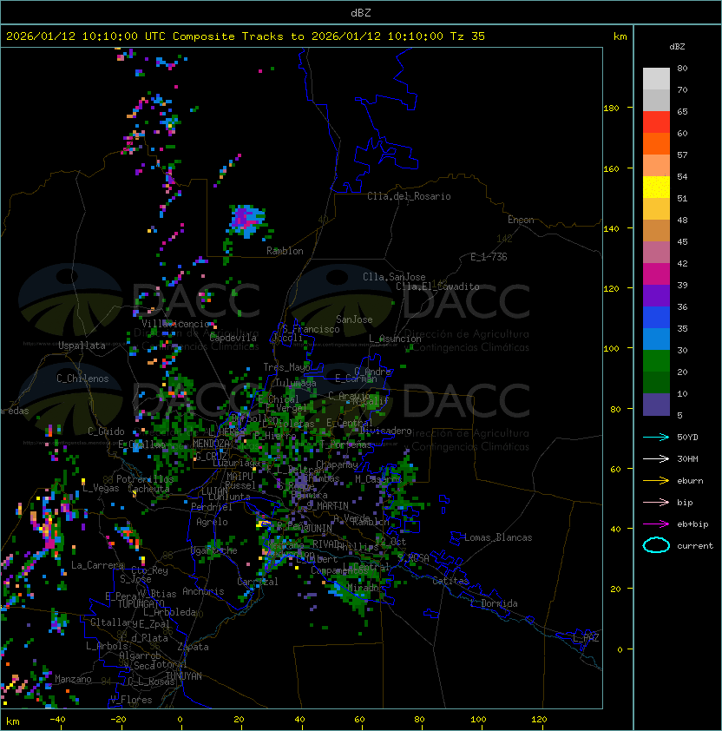
Task: Click the 'Clla.del_Rosario' map label
Action: click(409, 197)
